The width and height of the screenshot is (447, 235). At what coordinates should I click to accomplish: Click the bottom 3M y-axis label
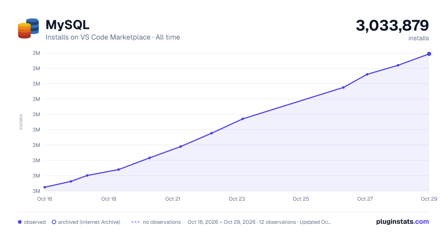coord(37,191)
